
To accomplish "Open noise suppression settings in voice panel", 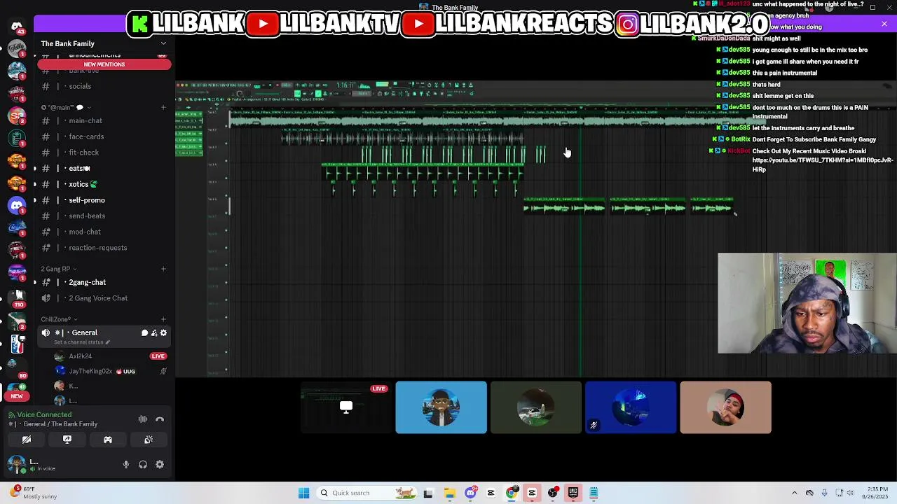I will (143, 419).
